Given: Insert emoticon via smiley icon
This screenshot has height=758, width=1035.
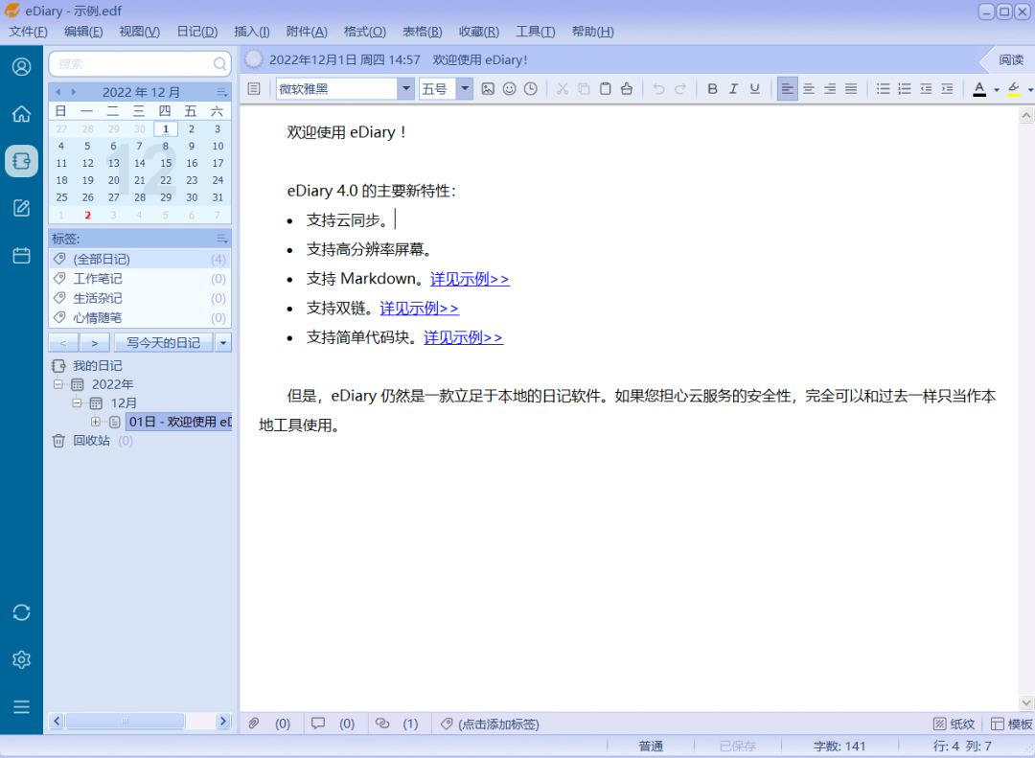Looking at the screenshot, I should coord(509,88).
